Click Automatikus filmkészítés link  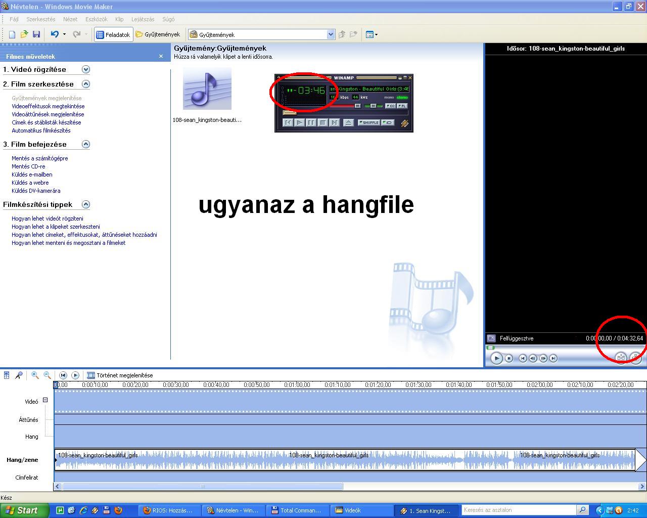click(x=41, y=131)
